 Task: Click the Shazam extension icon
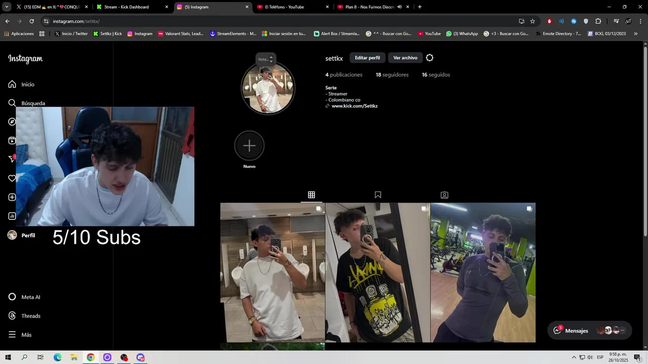[x=574, y=21]
